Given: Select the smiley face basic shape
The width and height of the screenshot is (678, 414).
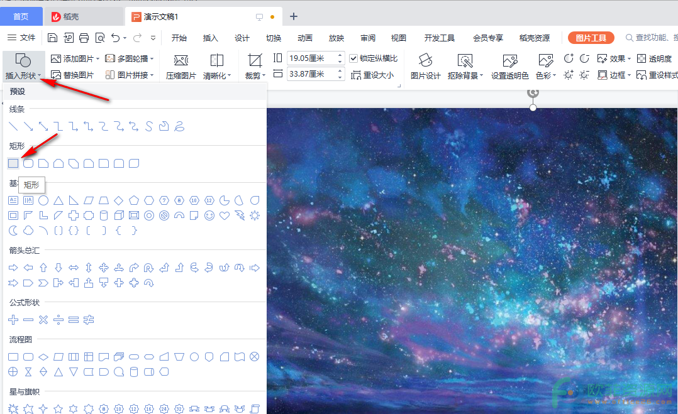Looking at the screenshot, I should [x=209, y=215].
